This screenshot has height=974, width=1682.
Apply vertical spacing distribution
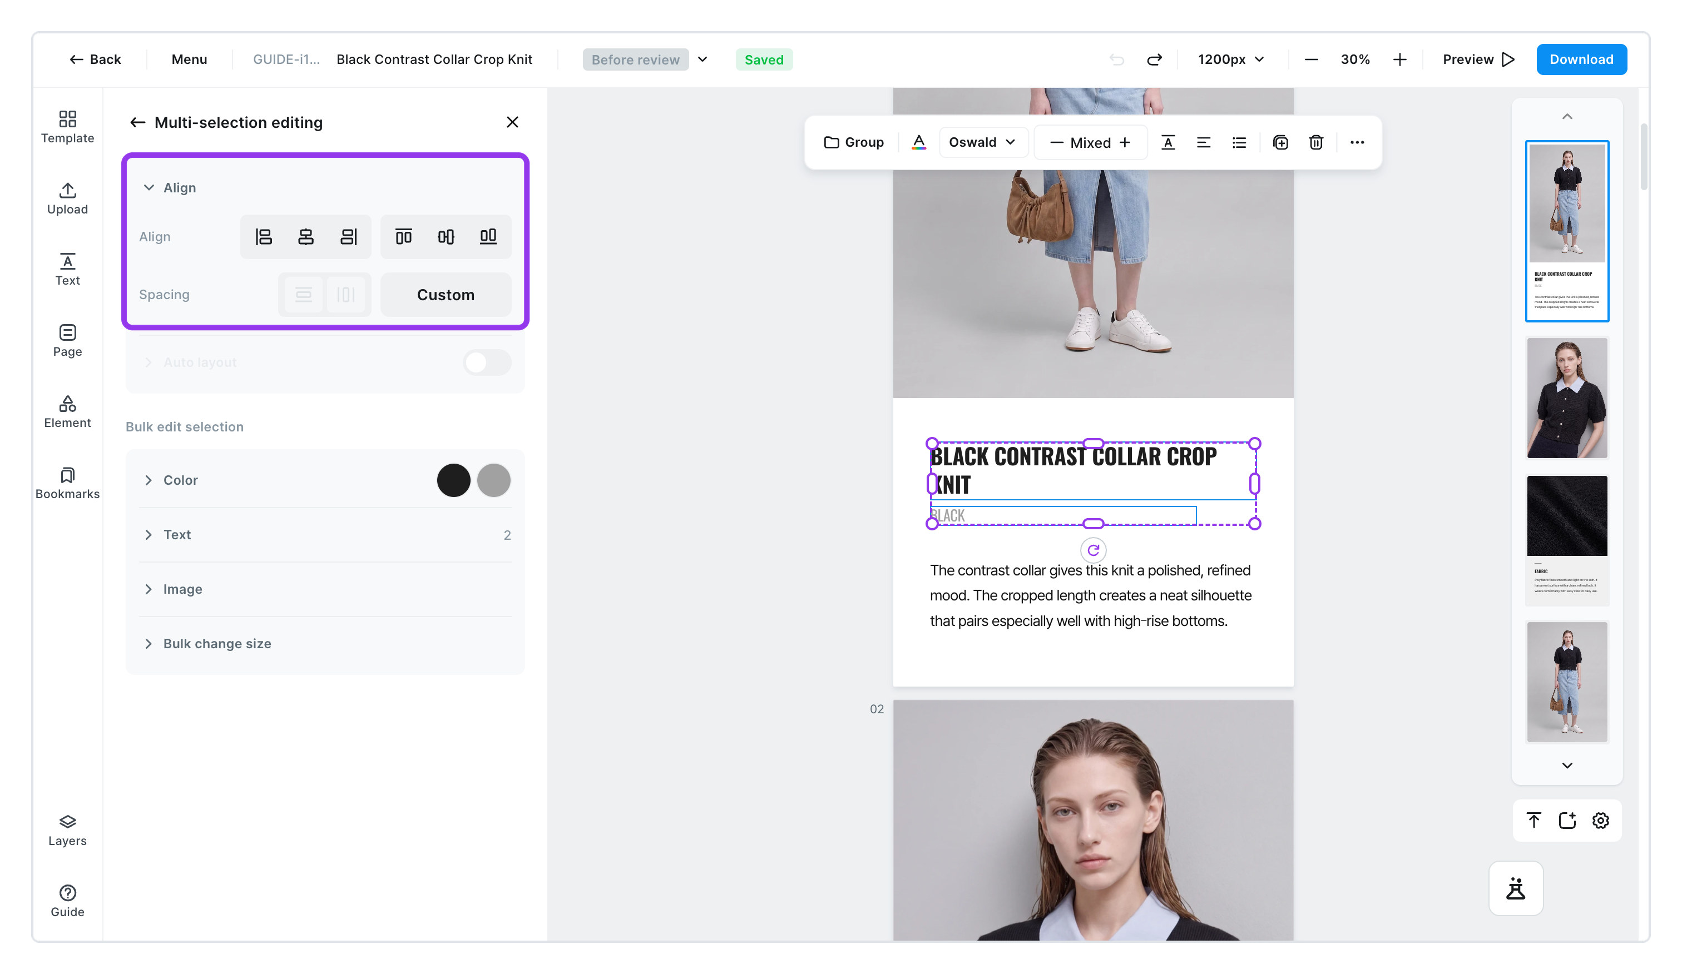(304, 295)
